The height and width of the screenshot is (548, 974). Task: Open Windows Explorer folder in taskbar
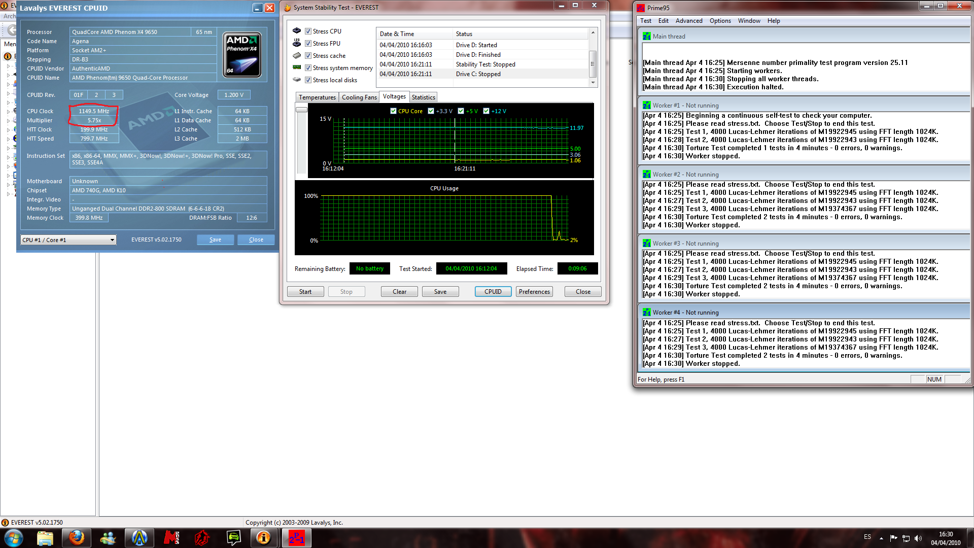45,537
